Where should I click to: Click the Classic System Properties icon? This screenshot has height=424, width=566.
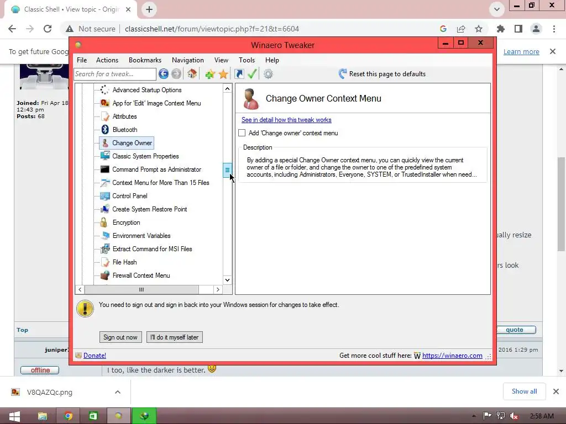104,156
